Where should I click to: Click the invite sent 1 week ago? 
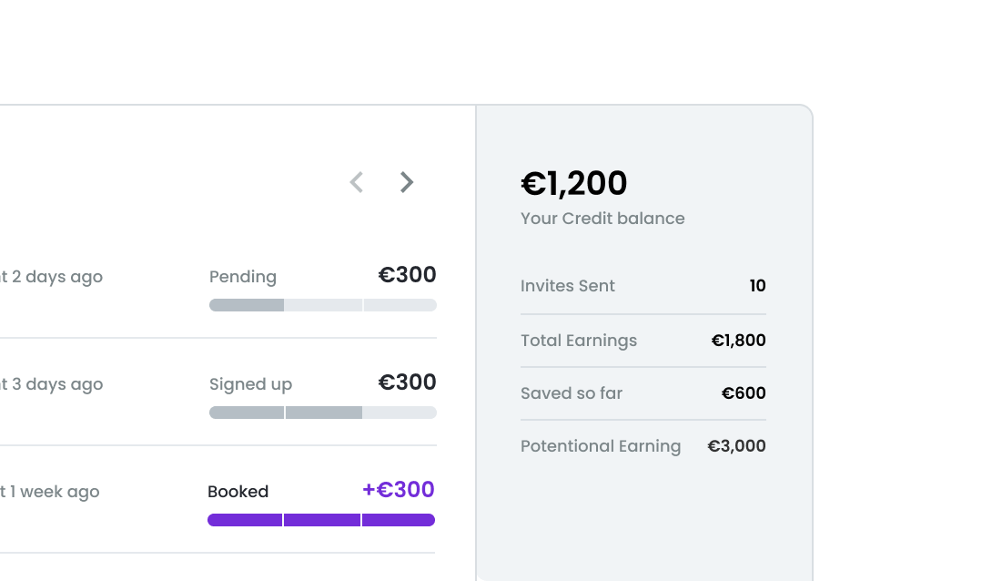(50, 492)
